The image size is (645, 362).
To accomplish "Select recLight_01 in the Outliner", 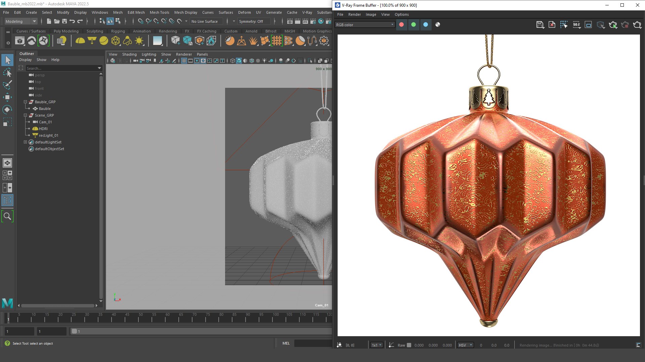I will [48, 135].
